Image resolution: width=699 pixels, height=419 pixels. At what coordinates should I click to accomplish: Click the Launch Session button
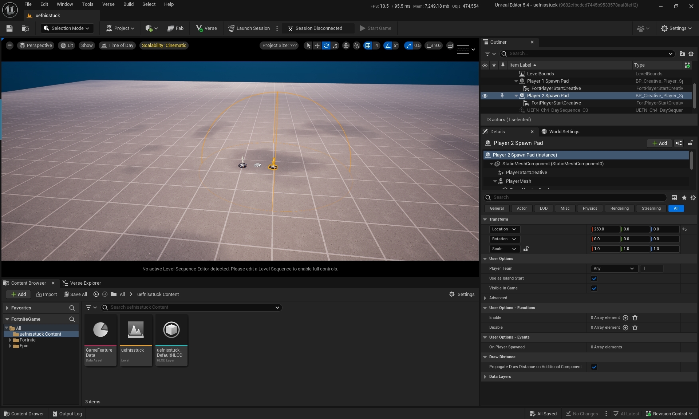point(249,28)
